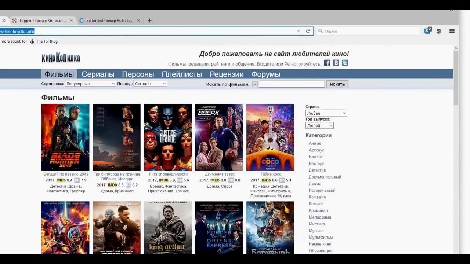The height and width of the screenshot is (264, 470).
Task: Select the Вестерн category
Action: (317, 164)
